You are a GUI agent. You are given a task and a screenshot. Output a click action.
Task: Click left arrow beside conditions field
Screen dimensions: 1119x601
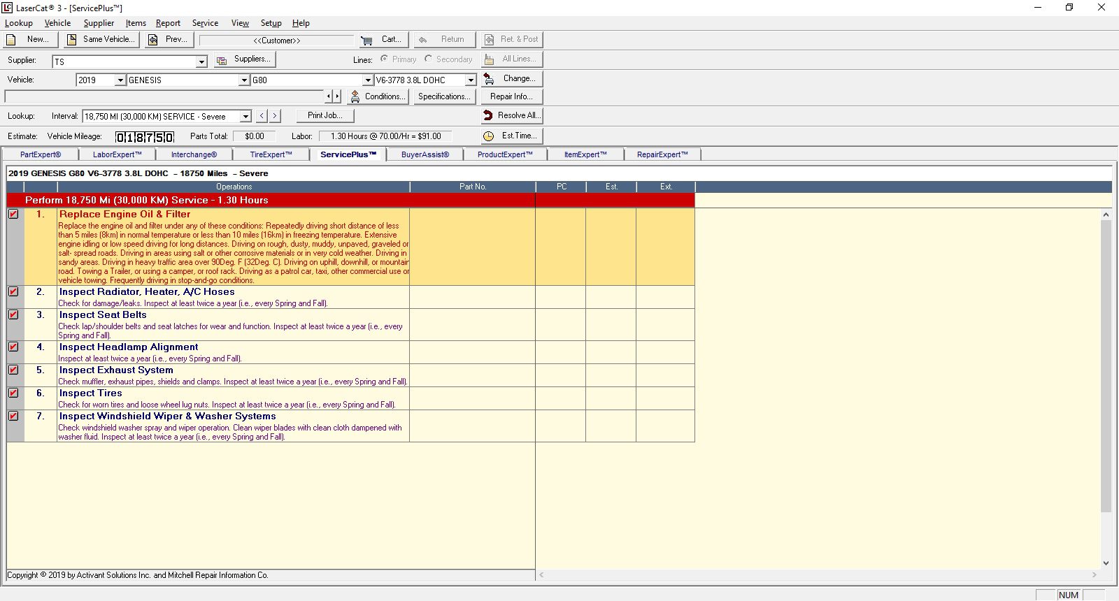pyautogui.click(x=329, y=96)
